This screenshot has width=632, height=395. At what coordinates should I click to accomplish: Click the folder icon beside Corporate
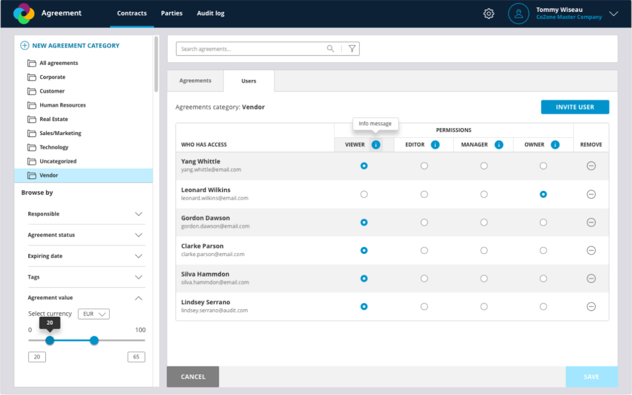(x=31, y=77)
